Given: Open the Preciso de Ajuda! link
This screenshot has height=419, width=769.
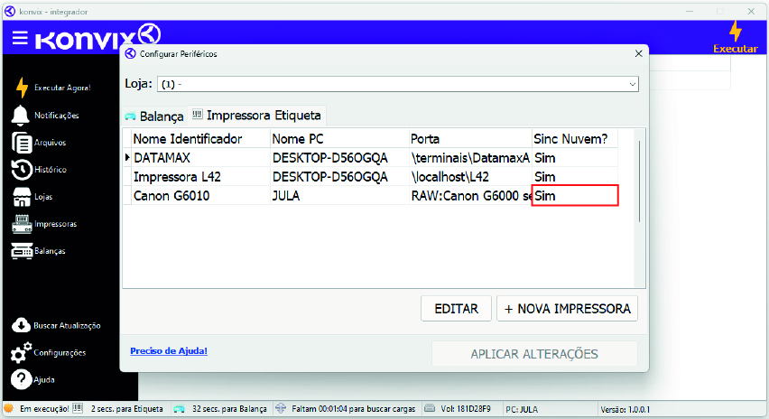Looking at the screenshot, I should 169,350.
